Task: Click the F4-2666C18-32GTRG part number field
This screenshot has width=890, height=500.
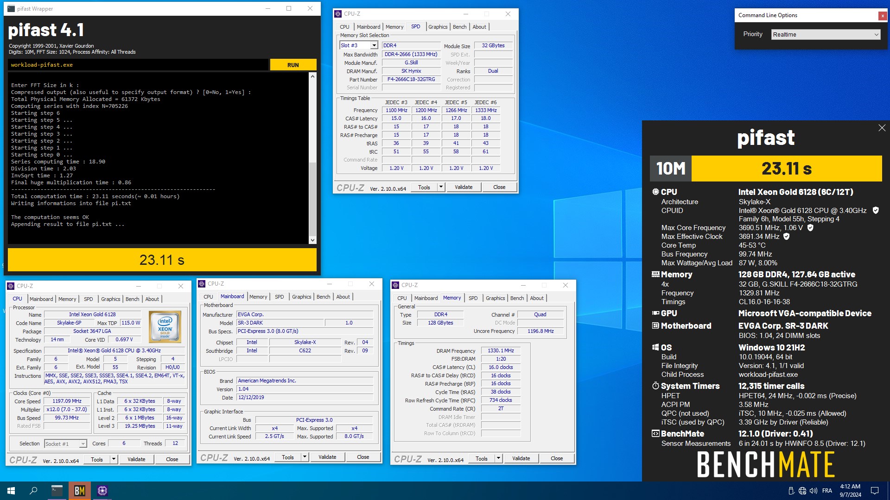Action: [x=411, y=80]
